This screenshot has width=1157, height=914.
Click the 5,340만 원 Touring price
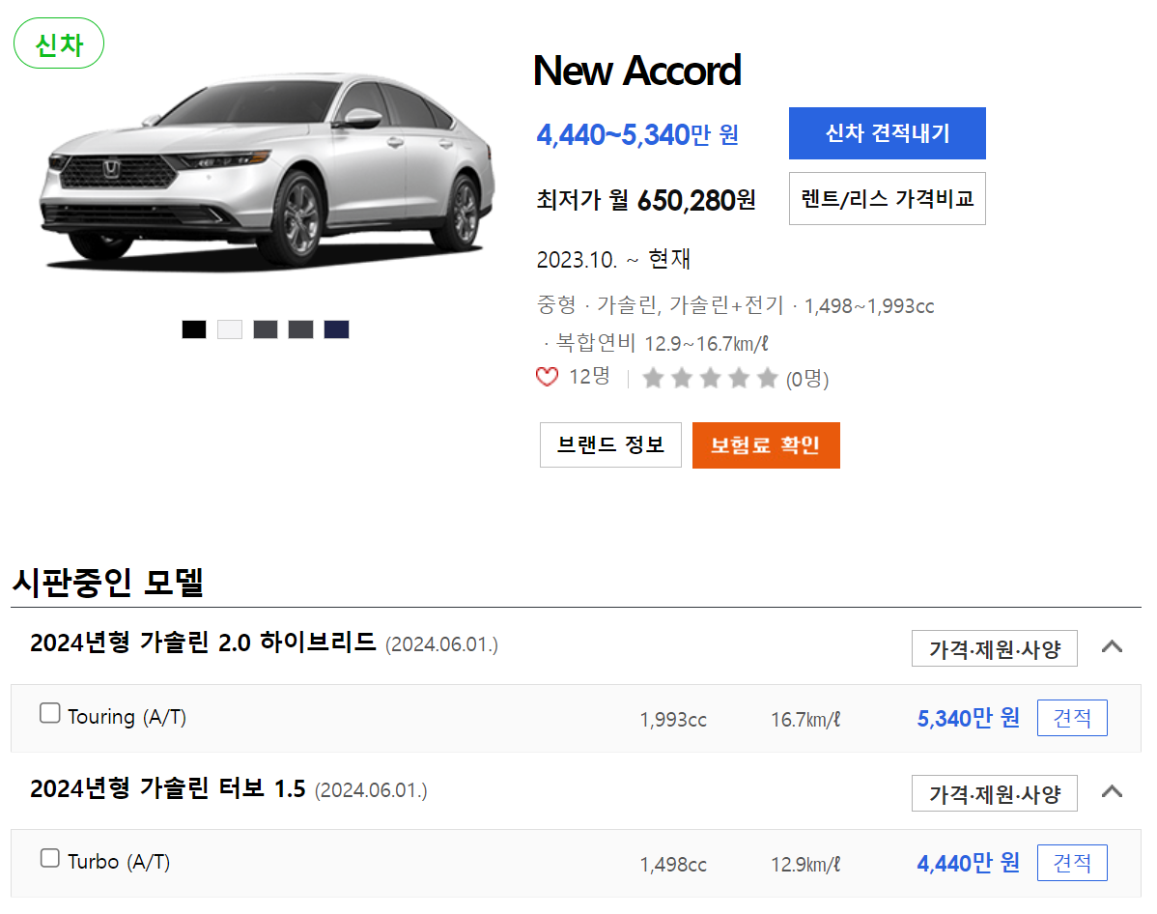[x=968, y=718]
